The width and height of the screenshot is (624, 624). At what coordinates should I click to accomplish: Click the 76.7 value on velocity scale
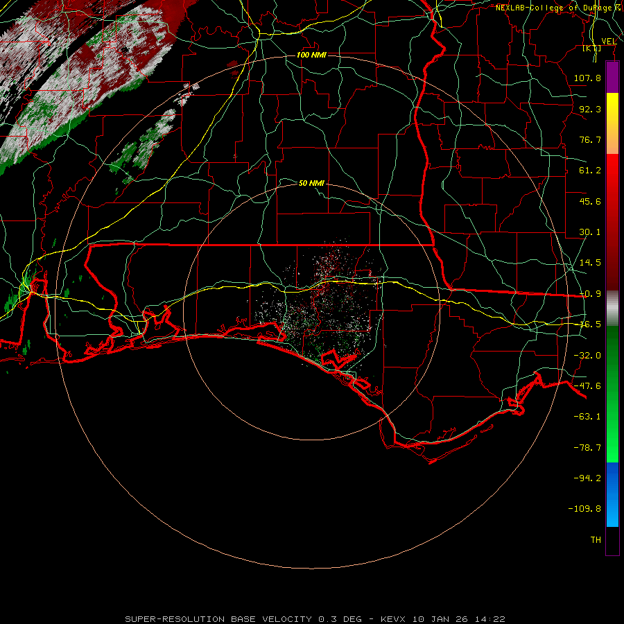point(590,139)
